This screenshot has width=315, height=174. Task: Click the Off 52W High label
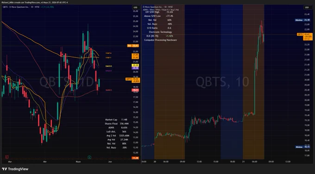[x=152, y=12]
